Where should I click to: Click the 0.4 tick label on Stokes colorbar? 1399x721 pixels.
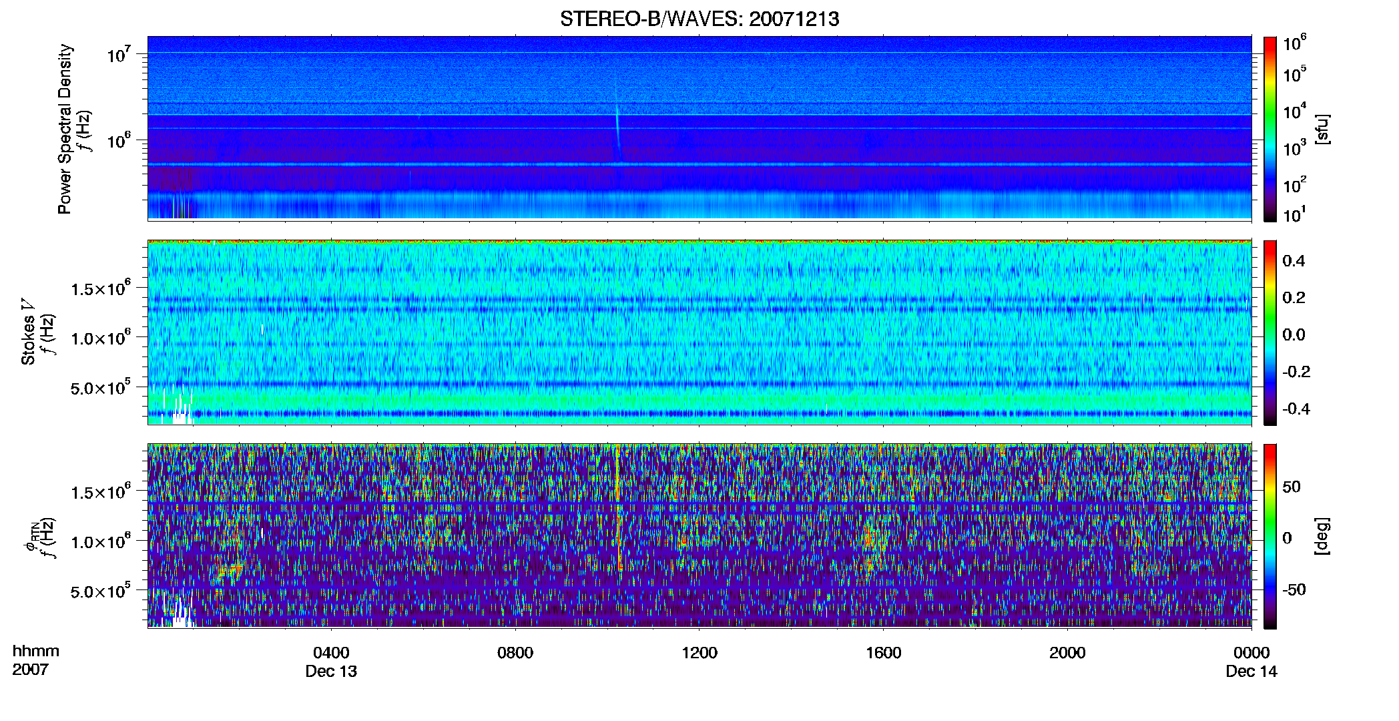1294,261
